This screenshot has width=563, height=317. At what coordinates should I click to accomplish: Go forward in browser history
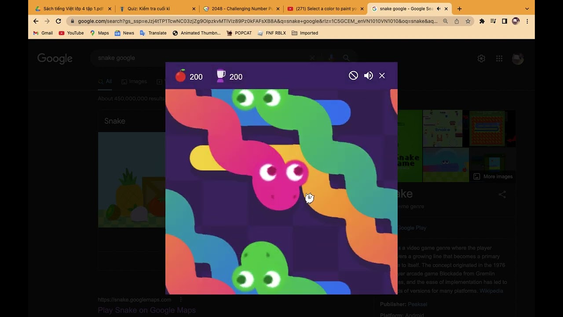(x=47, y=21)
